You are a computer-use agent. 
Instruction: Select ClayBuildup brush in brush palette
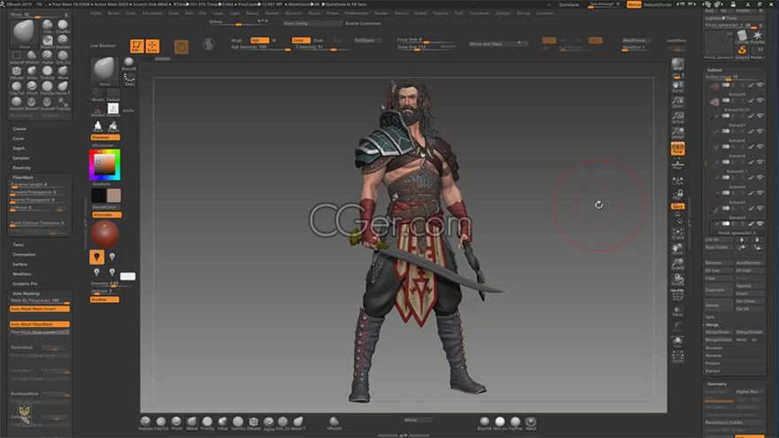tap(63, 26)
